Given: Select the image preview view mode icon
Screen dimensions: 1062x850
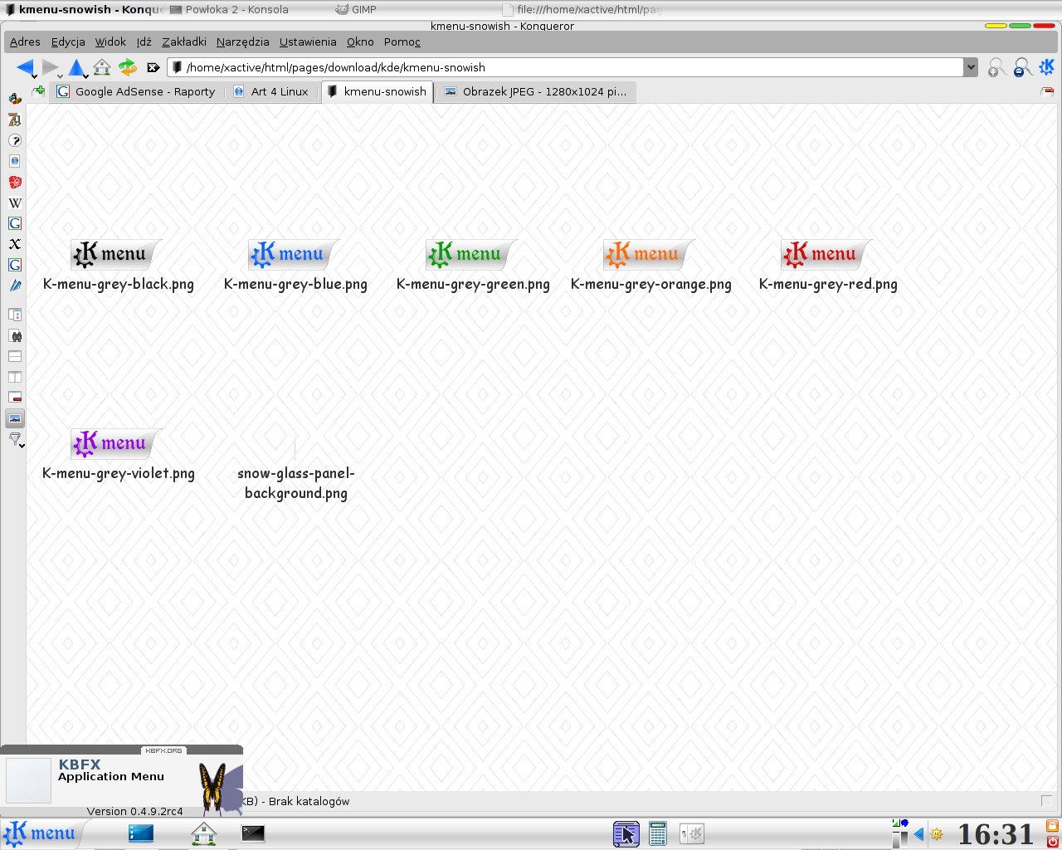Looking at the screenshot, I should (x=15, y=418).
